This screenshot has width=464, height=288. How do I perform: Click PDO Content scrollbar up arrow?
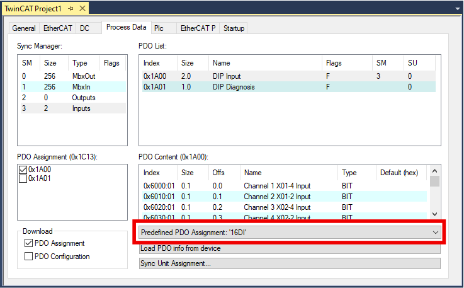pos(434,171)
